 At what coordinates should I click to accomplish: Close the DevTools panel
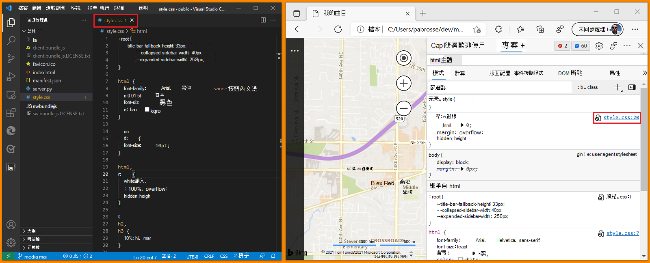(x=641, y=46)
